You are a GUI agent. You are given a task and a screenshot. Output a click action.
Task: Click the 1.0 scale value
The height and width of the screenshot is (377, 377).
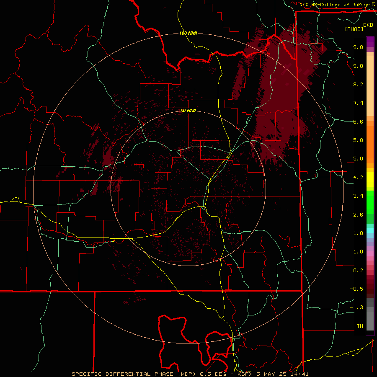click(358, 252)
